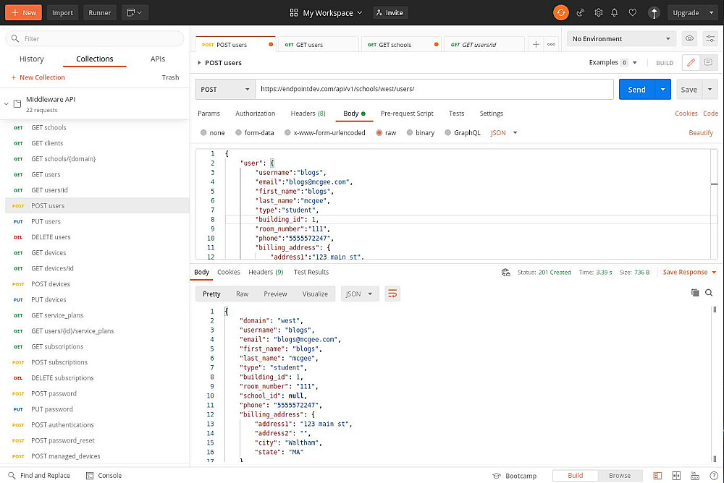Open the POST method dropdown
724x483 pixels.
coord(225,90)
